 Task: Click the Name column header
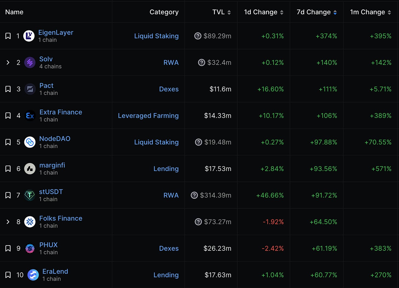point(14,12)
